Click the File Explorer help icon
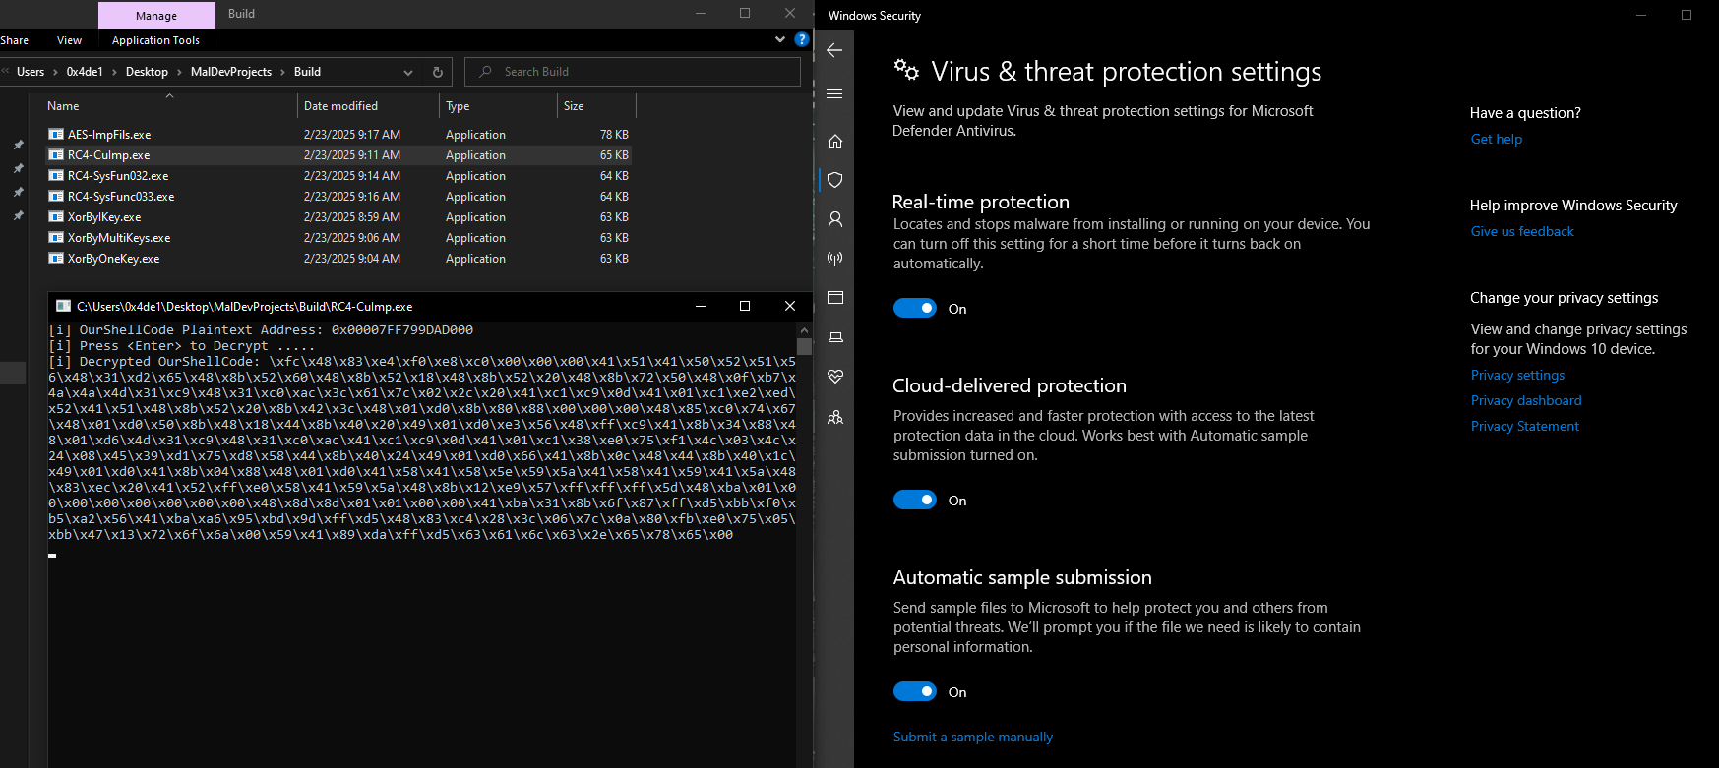The image size is (1719, 768). tap(802, 39)
